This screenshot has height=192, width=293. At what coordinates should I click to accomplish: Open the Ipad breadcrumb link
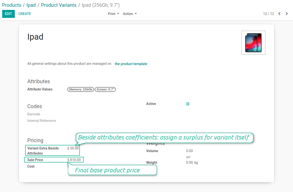click(x=31, y=5)
